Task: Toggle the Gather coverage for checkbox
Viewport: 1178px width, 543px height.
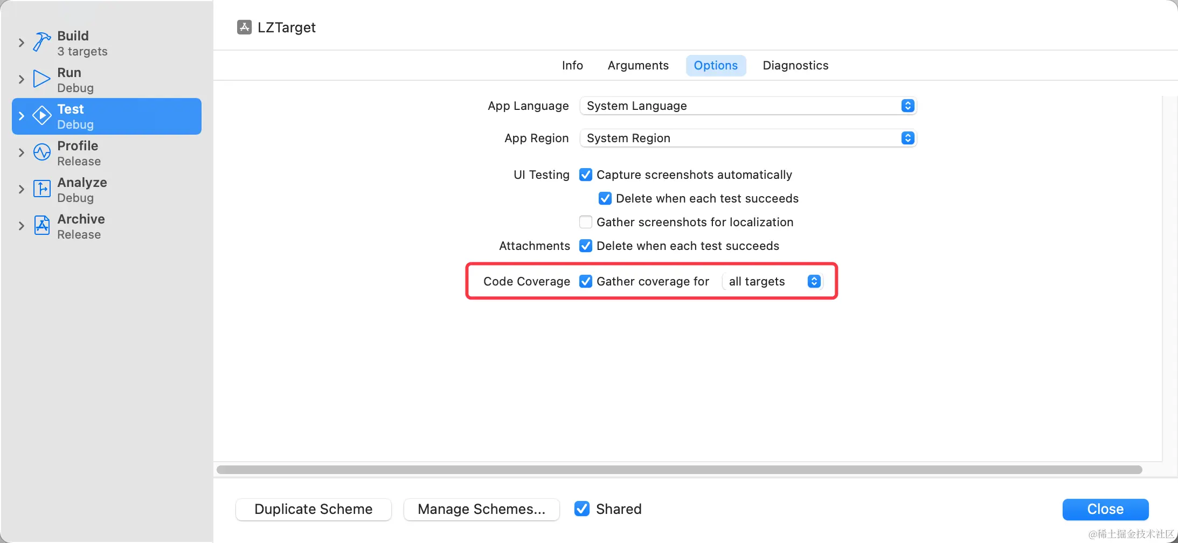Action: point(586,281)
